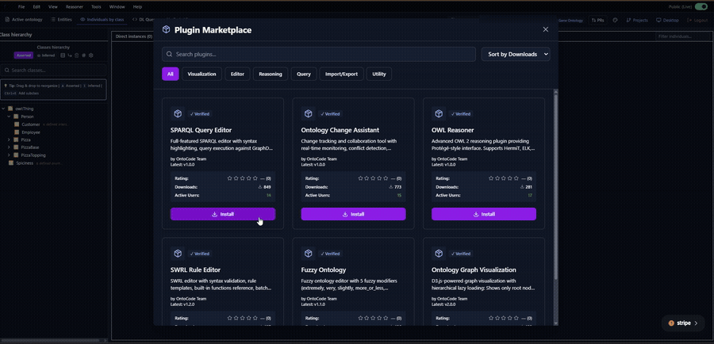
Task: Click the magnifier icon in Search classes field
Action: tap(7, 71)
